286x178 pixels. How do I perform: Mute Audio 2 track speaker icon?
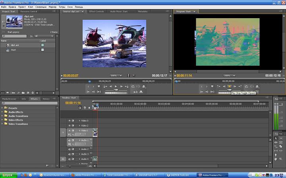coord(70,149)
